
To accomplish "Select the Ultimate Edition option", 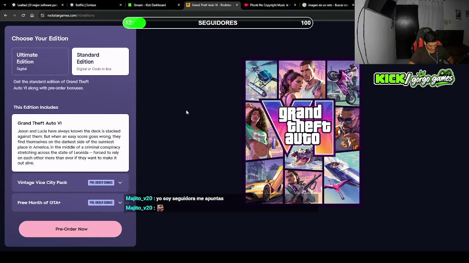I will (40, 61).
